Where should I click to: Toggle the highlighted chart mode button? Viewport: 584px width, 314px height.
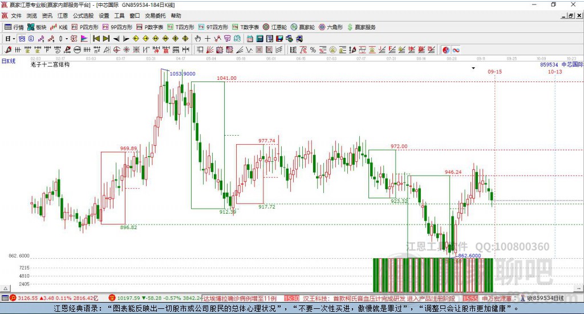[22, 39]
